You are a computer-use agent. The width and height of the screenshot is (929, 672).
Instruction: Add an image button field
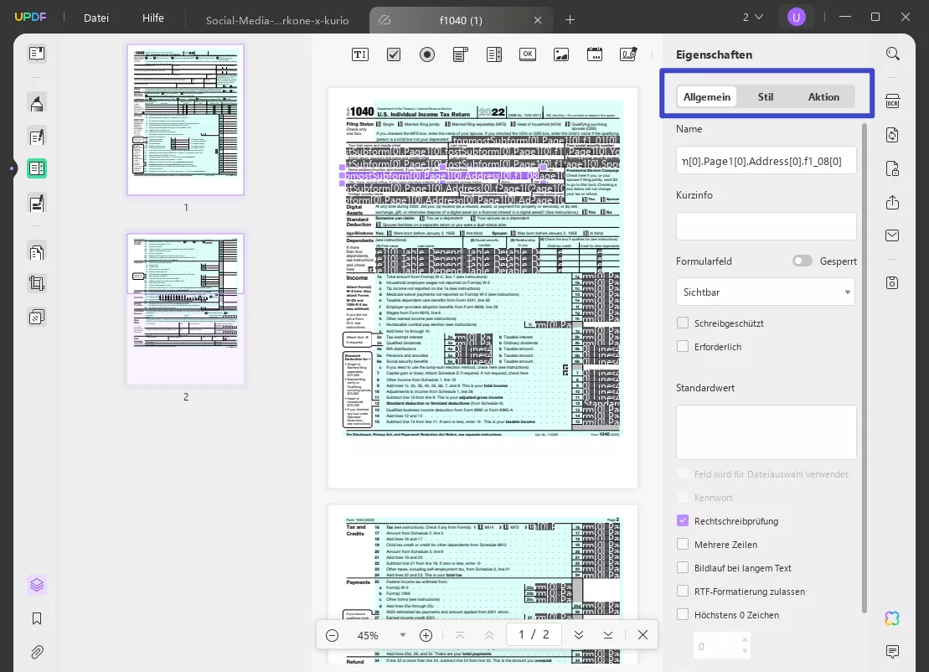[x=560, y=54]
